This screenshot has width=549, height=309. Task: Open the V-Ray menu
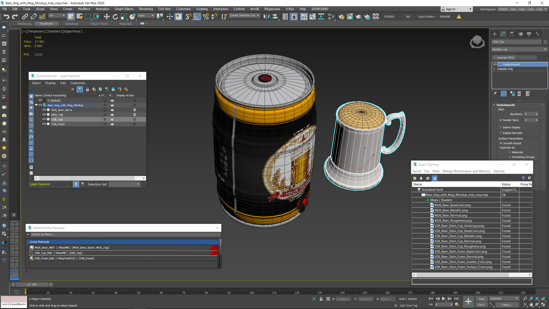(290, 9)
